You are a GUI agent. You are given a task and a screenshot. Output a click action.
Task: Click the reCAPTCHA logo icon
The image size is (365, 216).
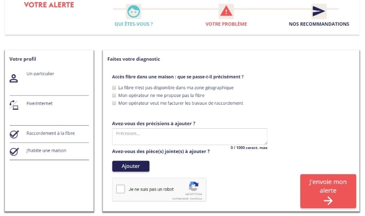[193, 186]
